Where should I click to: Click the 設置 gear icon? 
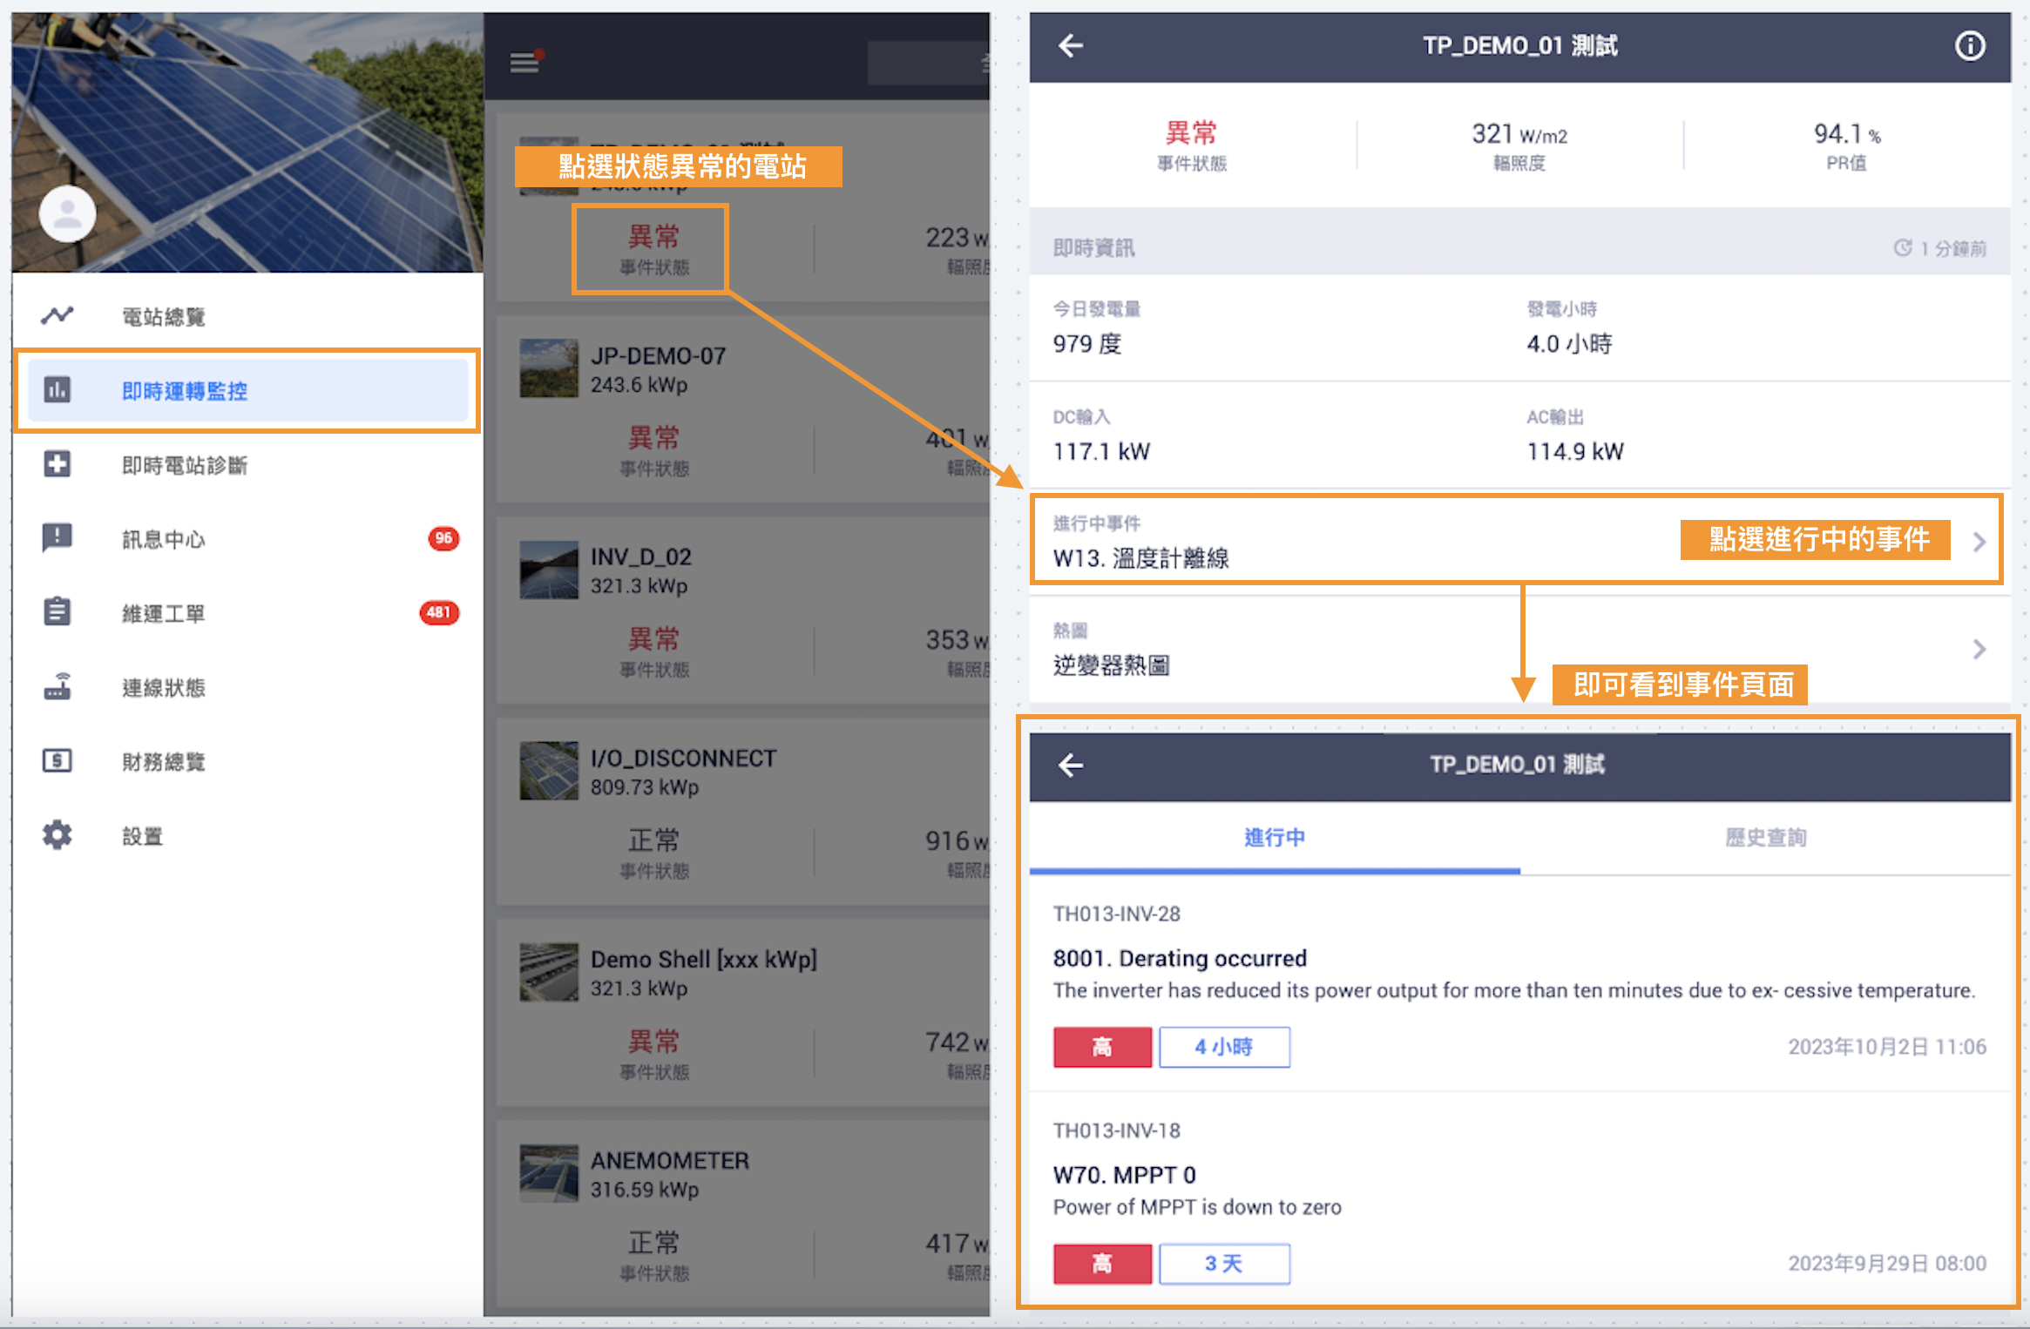[x=58, y=835]
